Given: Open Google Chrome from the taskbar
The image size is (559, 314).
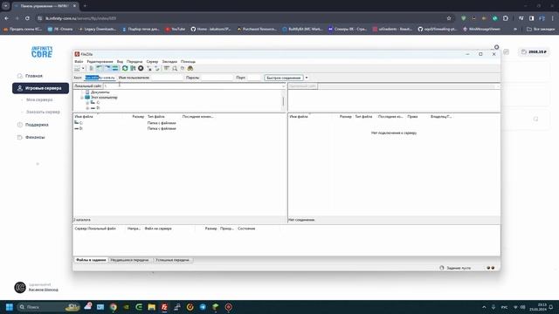Looking at the screenshot, I should pos(114,307).
